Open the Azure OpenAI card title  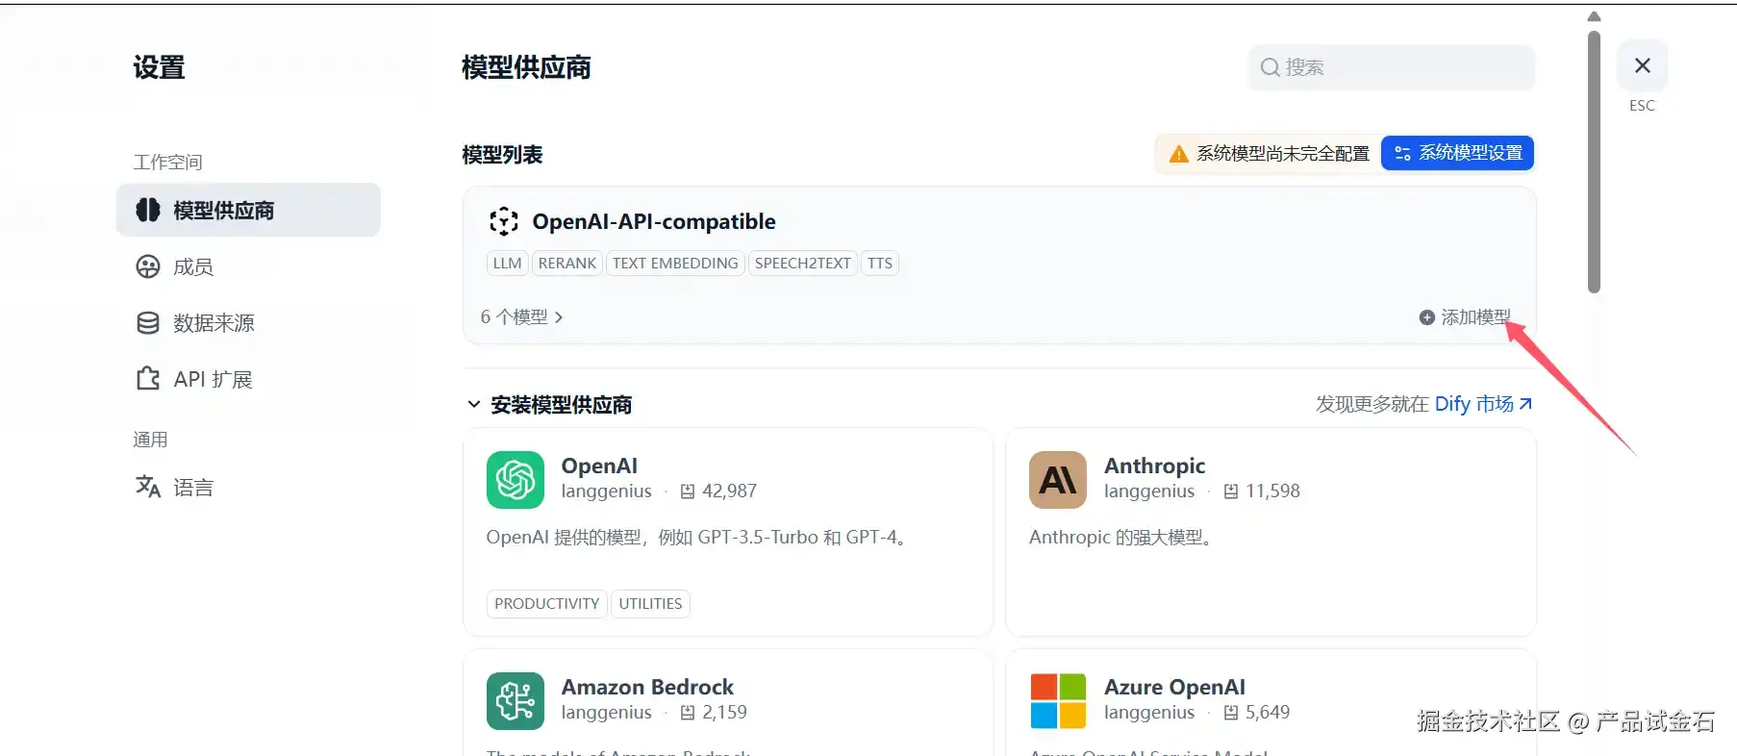pyautogui.click(x=1174, y=687)
